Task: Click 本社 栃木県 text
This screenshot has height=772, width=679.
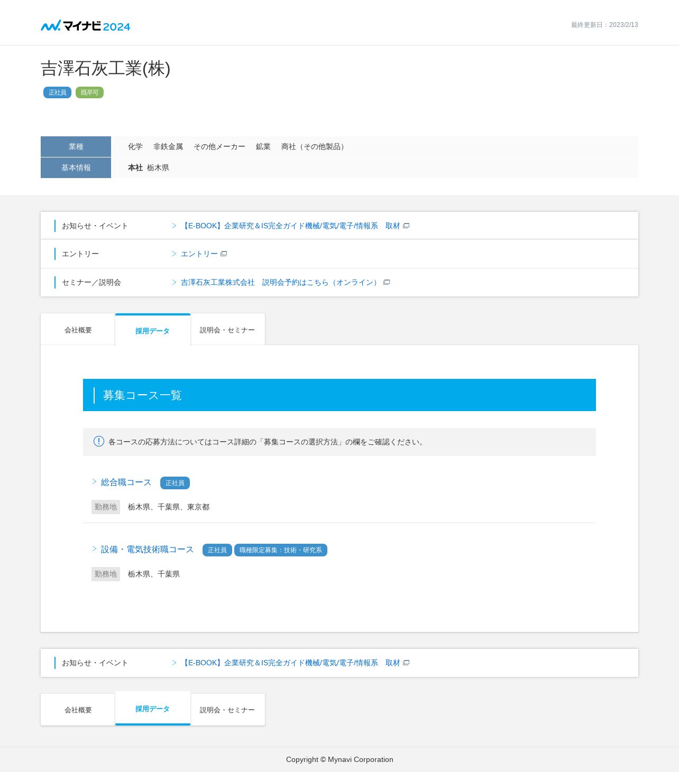Action: (149, 168)
